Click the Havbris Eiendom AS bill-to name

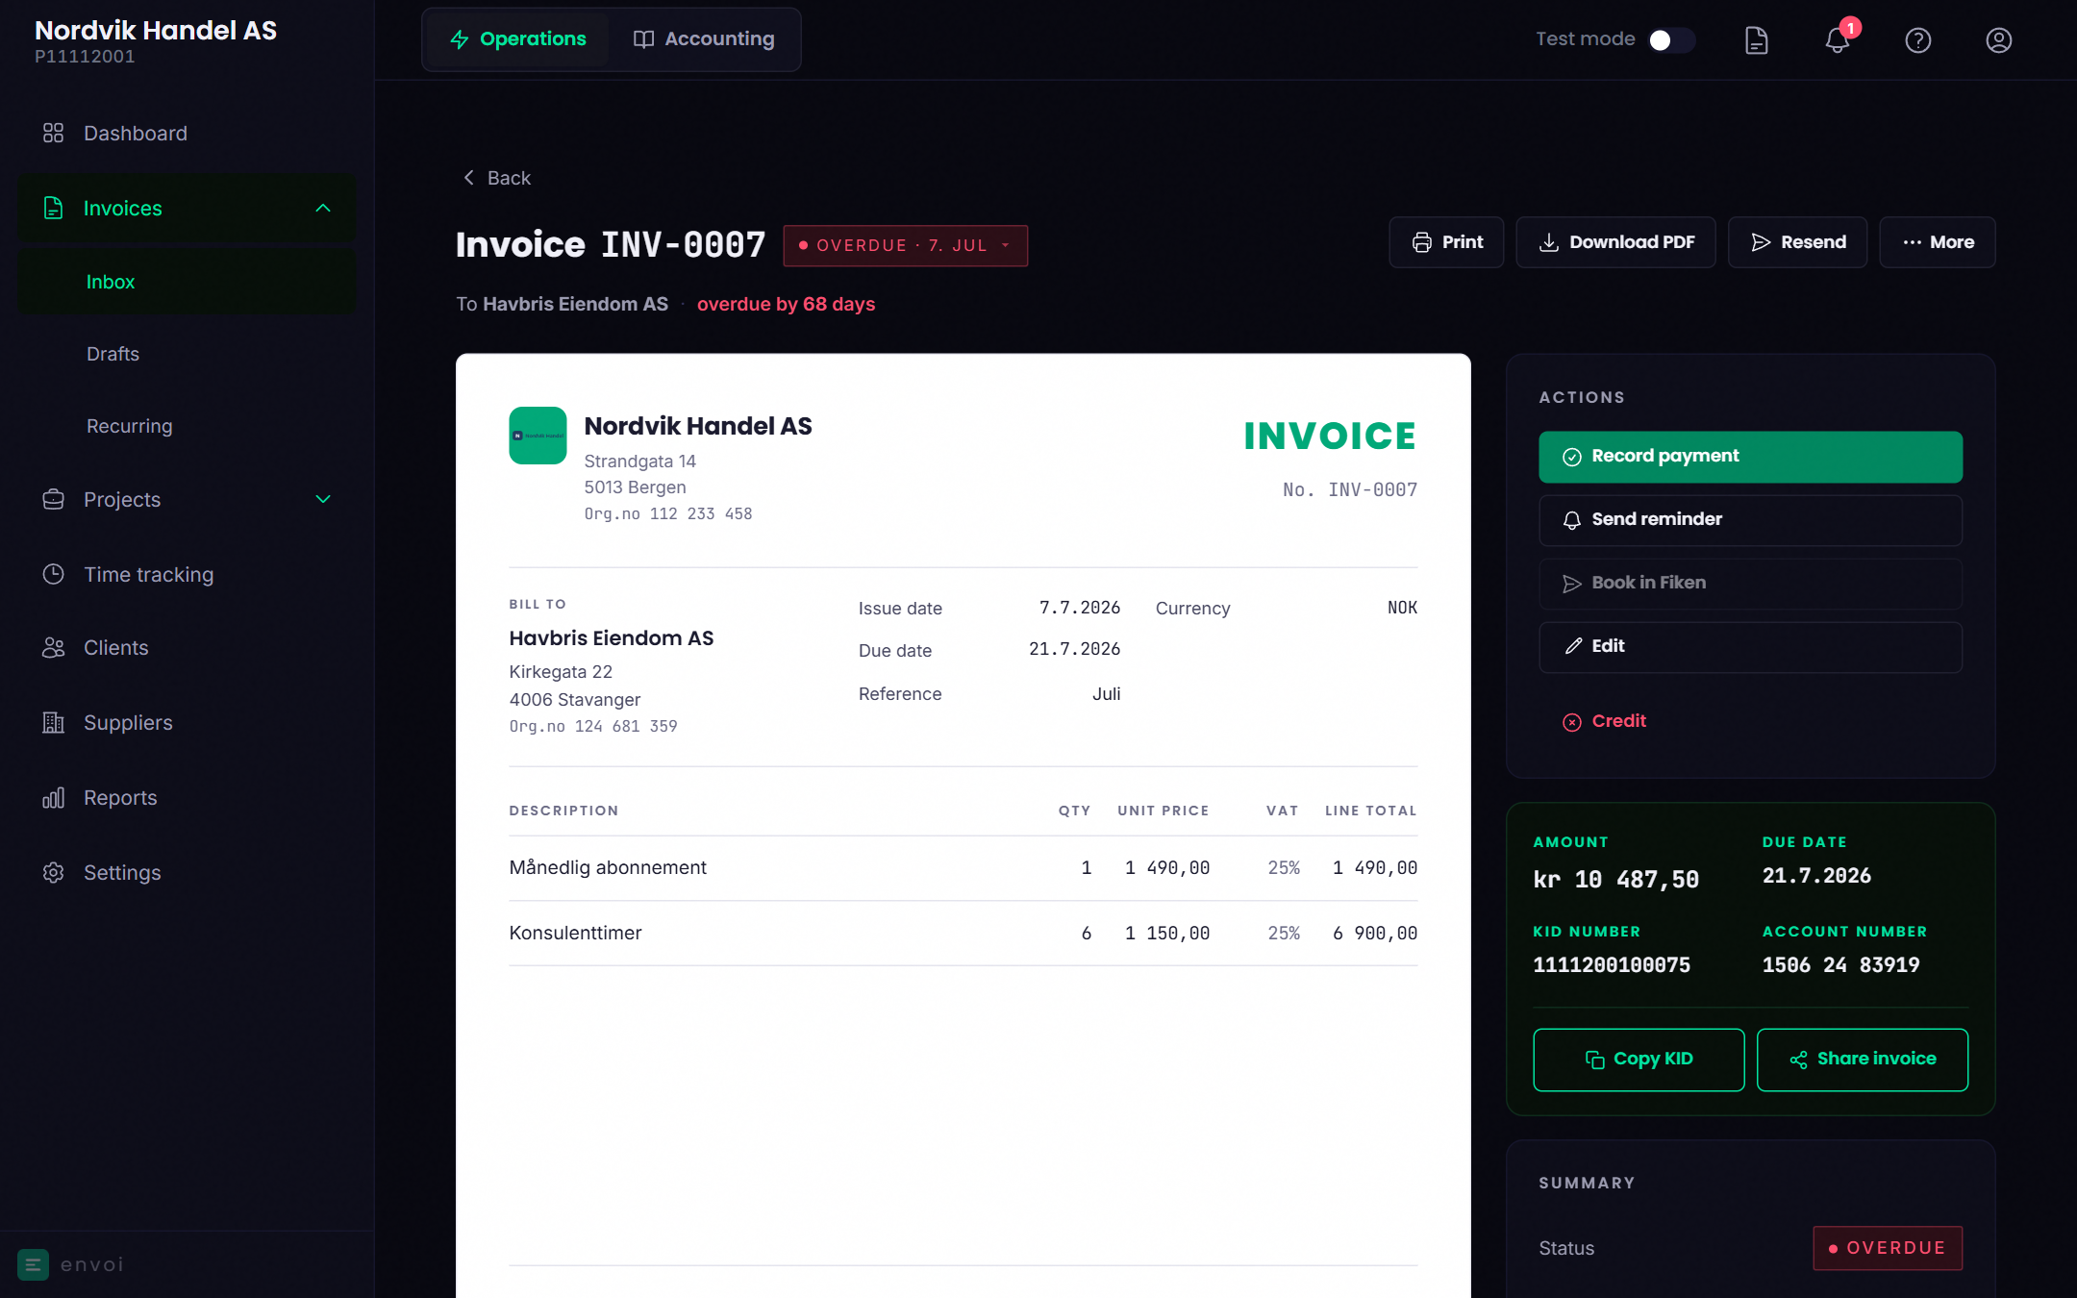tap(612, 638)
